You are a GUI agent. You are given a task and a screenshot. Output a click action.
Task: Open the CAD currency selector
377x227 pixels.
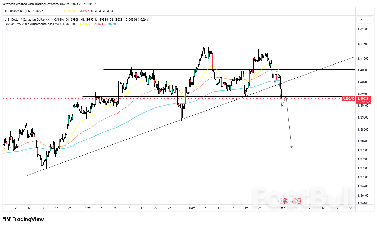tap(362, 20)
